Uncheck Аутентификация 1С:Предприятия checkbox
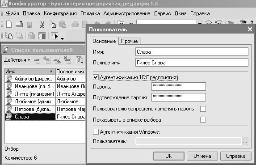 [x=96, y=77]
